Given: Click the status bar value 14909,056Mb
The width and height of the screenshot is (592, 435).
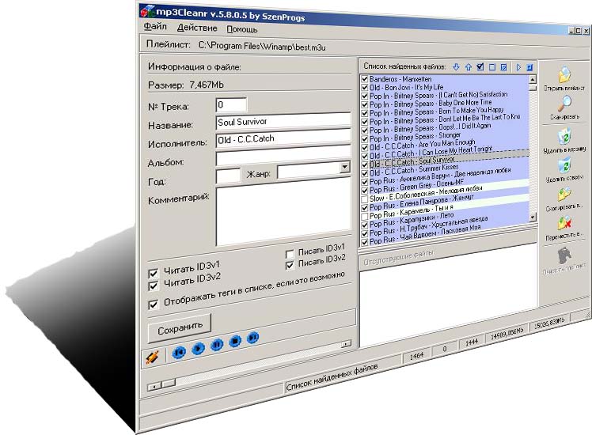Looking at the screenshot, I should (x=507, y=335).
